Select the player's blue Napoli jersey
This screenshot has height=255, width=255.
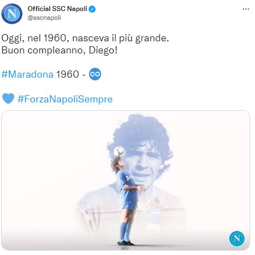(126, 187)
